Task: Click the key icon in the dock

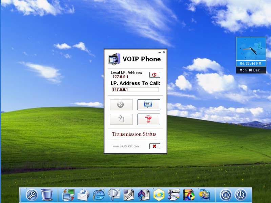Action: pyautogui.click(x=32, y=195)
